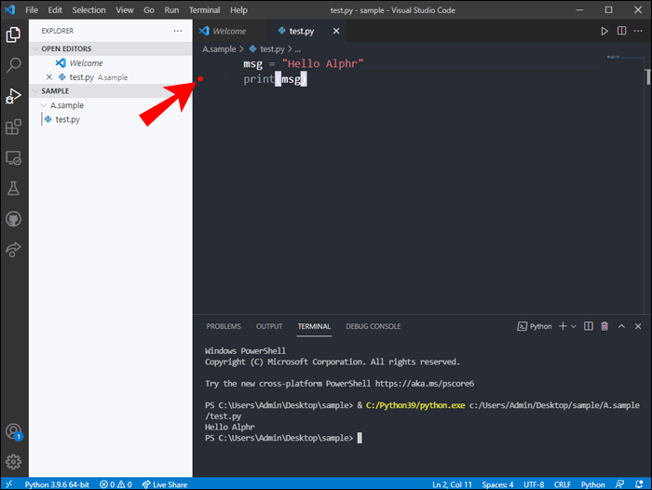This screenshot has height=490, width=652.
Task: Click the Run Python File play button
Action: 604,31
